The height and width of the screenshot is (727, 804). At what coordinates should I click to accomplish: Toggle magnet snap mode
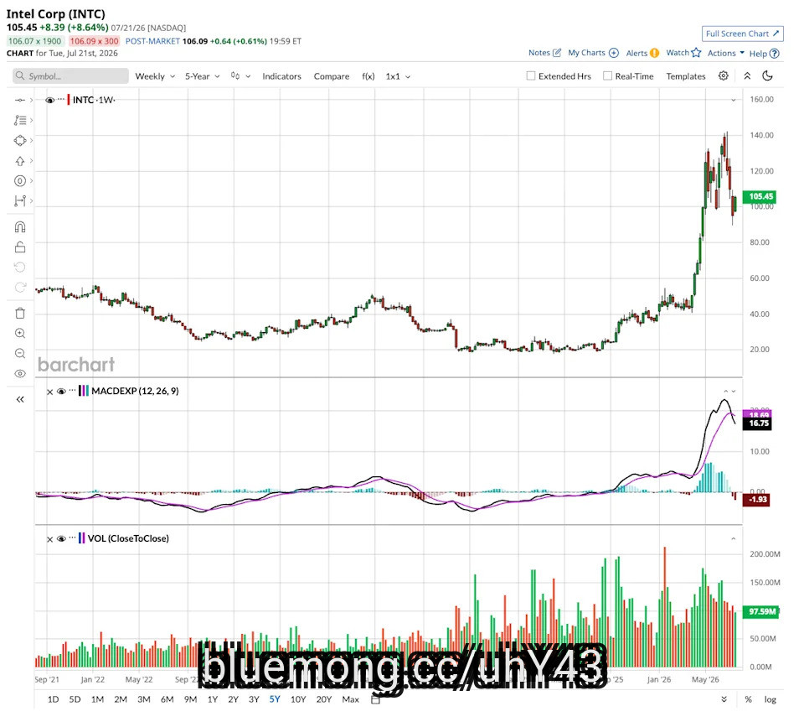click(x=20, y=227)
